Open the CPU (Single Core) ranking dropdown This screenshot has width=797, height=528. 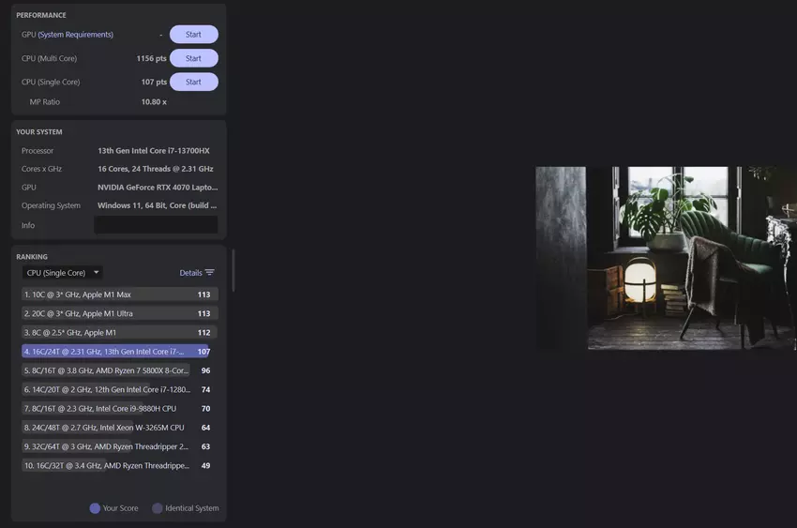point(62,273)
